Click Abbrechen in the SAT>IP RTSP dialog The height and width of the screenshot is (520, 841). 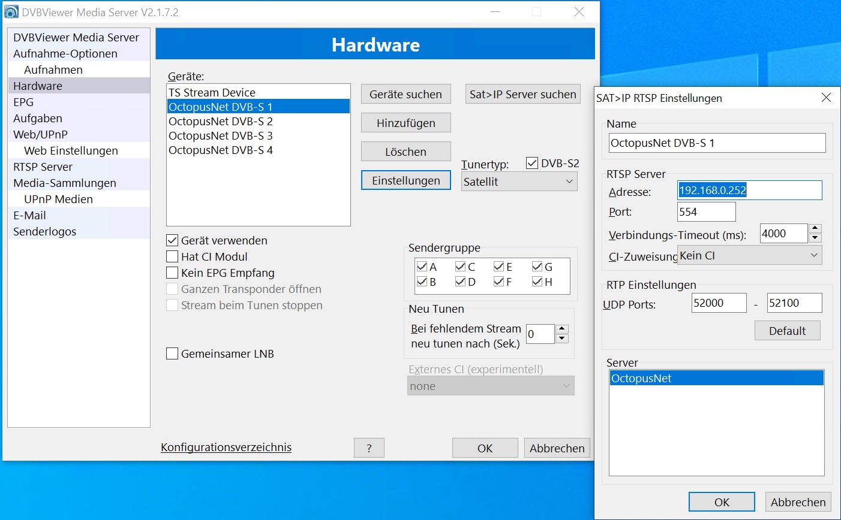pyautogui.click(x=798, y=502)
